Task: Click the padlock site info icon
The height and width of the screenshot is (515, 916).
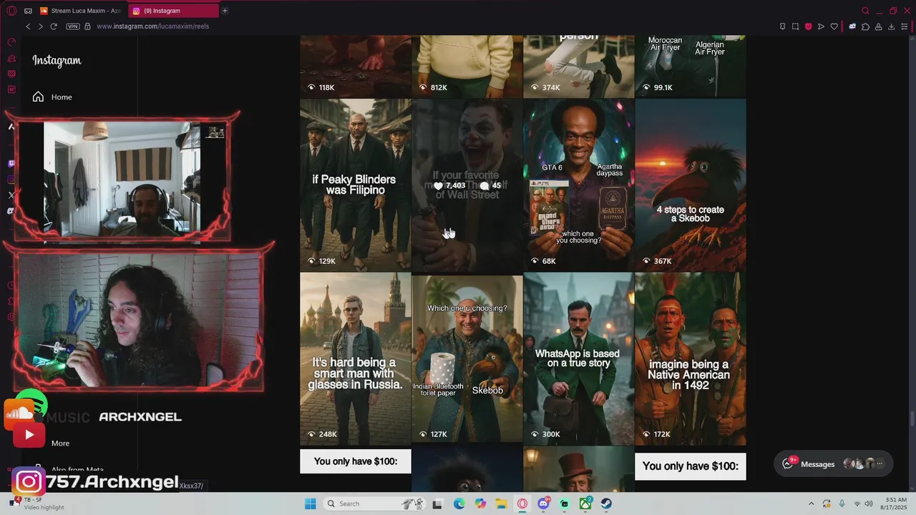Action: pos(87,26)
